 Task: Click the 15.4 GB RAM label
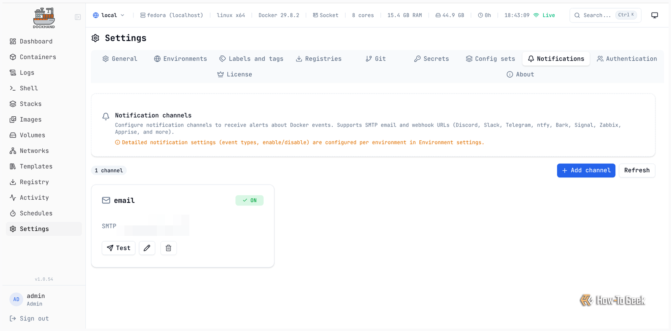404,15
